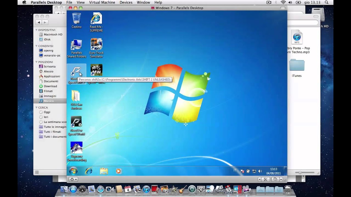351x197 pixels.
Task: Open the Parallels Desktop menu
Action: (x=46, y=2)
